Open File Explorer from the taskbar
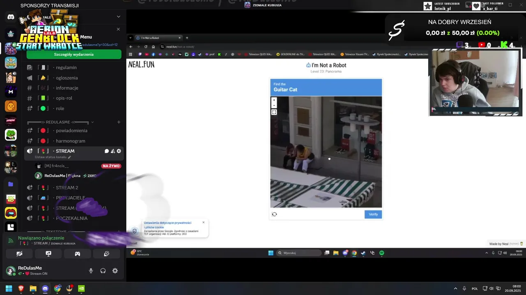The image size is (526, 295). click(33, 288)
